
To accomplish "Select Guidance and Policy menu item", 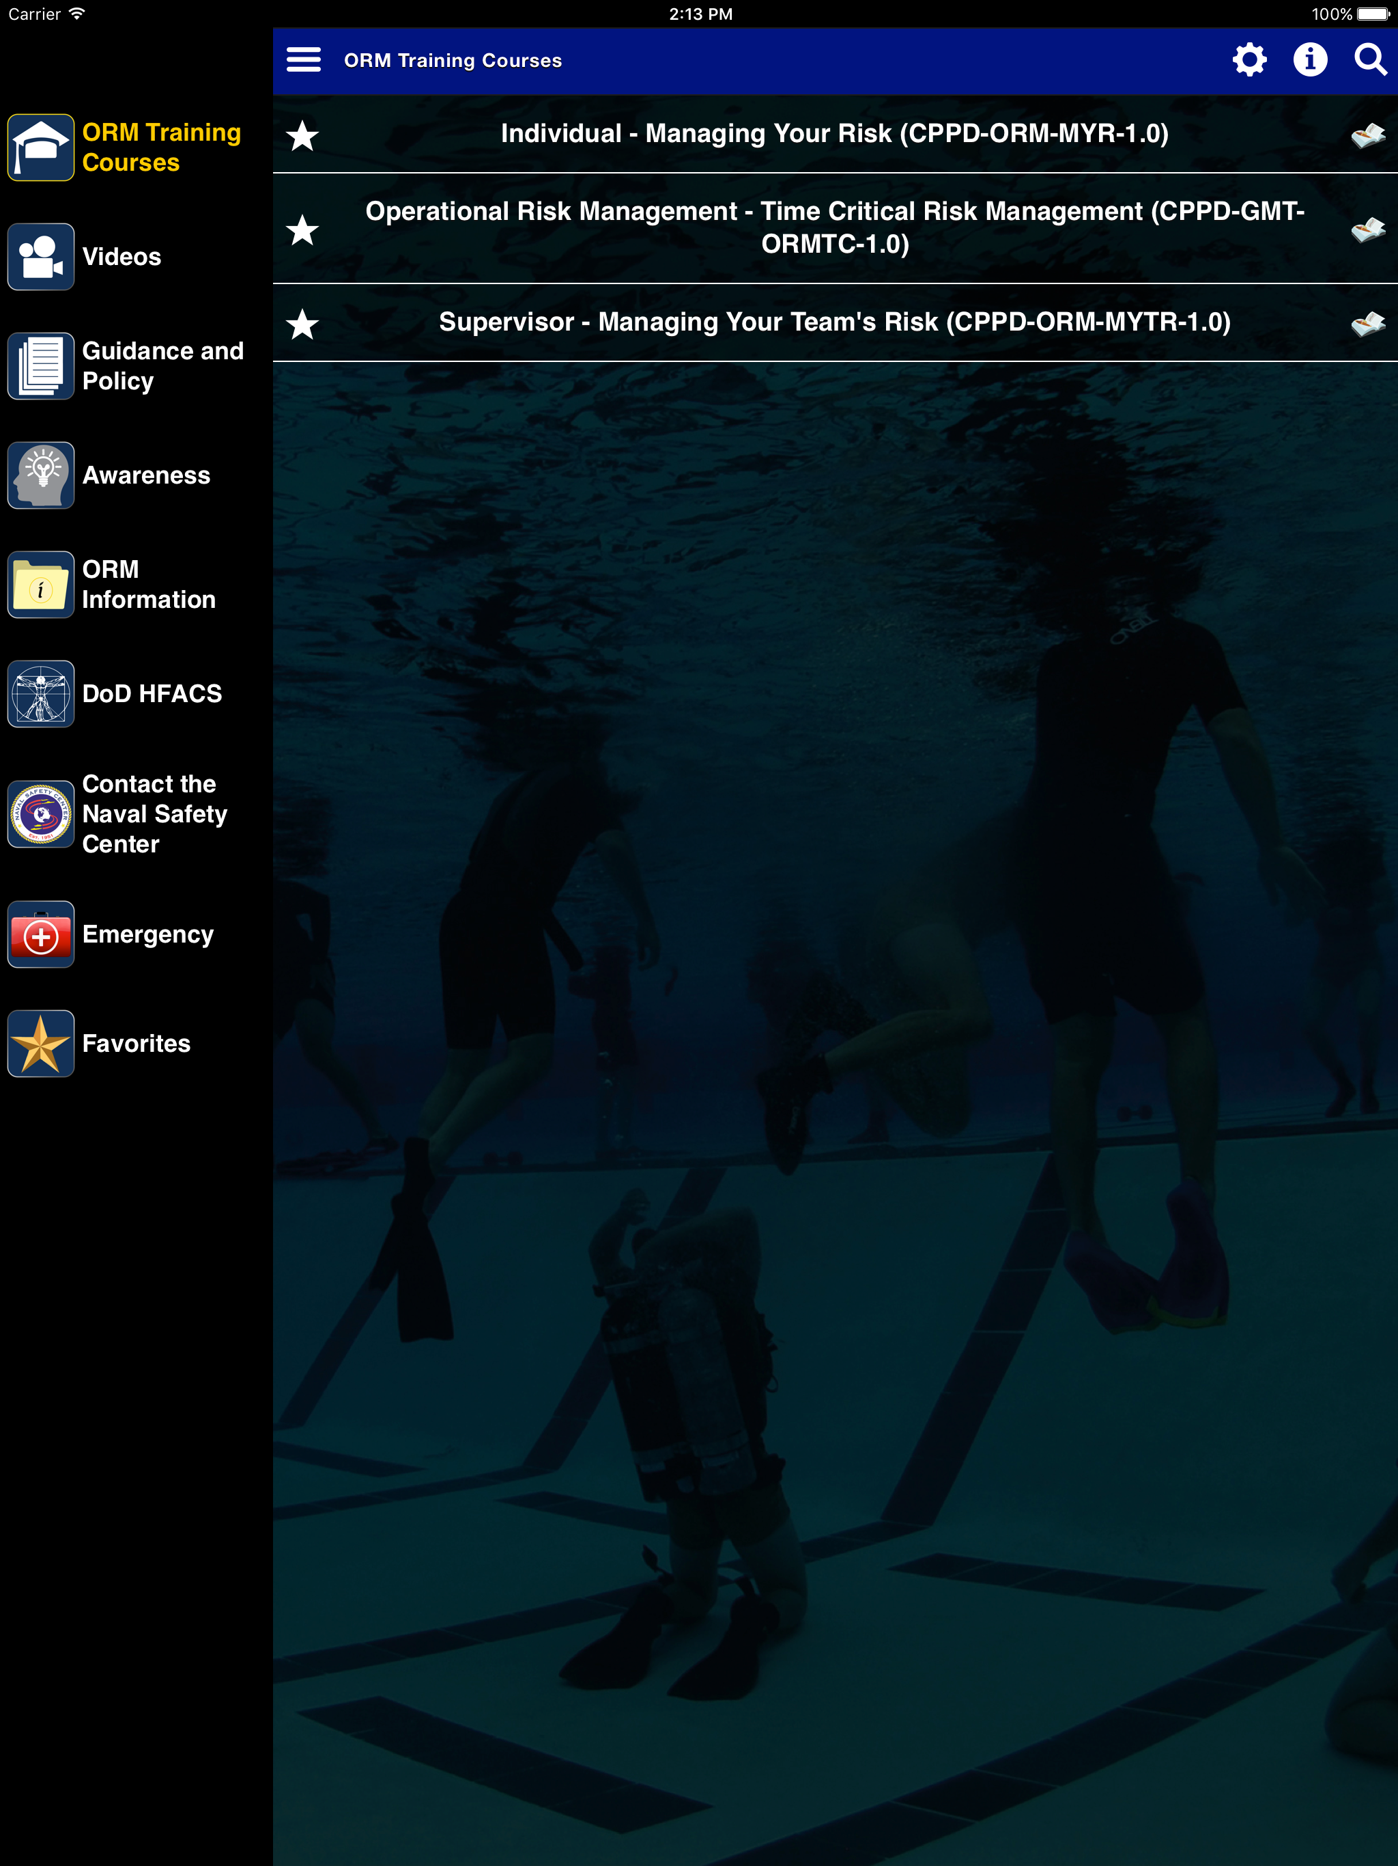I will pyautogui.click(x=162, y=366).
